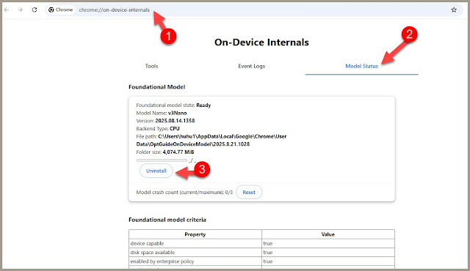Click the disk space available cell
Viewport: 470px width, 271px height.
(x=195, y=253)
